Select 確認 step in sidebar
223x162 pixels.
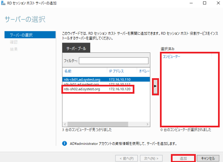(x=14, y=42)
